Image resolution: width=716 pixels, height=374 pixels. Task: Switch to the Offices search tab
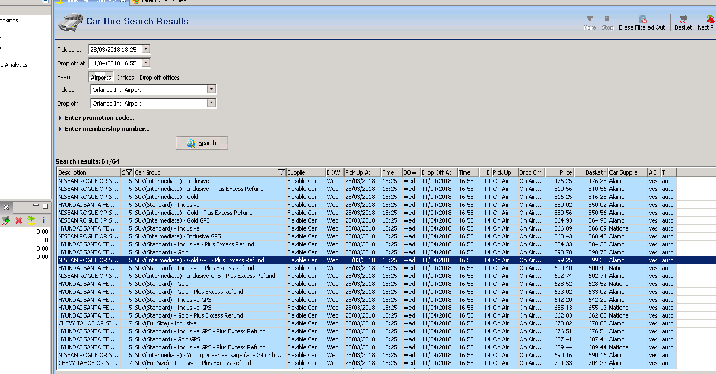pyautogui.click(x=125, y=78)
